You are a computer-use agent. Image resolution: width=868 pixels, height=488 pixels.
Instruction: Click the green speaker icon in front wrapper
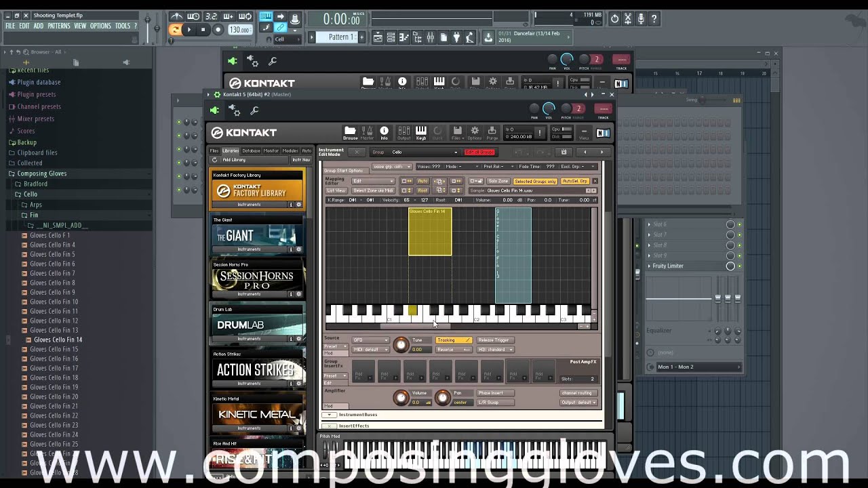pyautogui.click(x=215, y=110)
